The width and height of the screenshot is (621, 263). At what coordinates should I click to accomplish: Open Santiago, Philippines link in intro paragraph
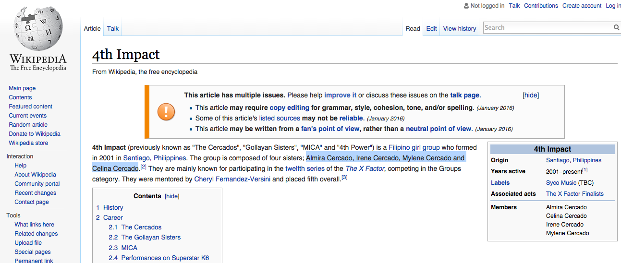155,158
